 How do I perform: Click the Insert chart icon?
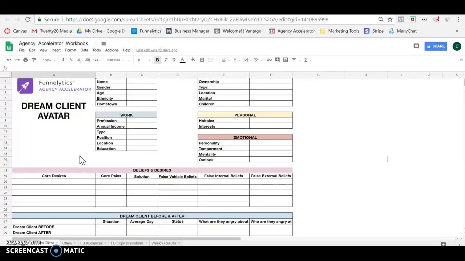286,60
